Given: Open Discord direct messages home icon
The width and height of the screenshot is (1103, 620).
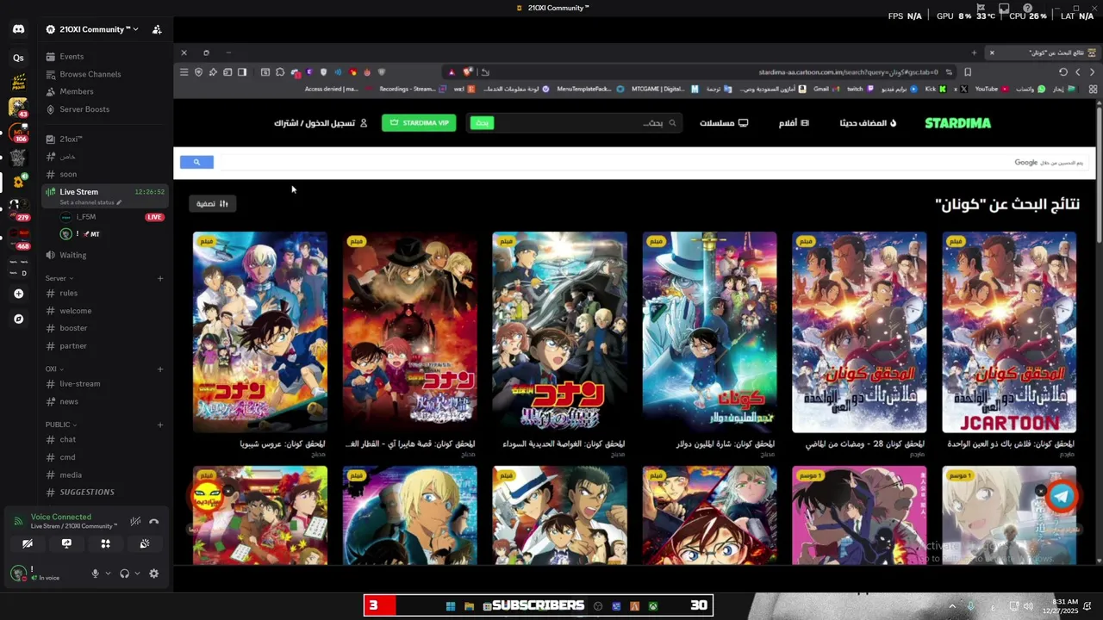Looking at the screenshot, I should (x=18, y=29).
